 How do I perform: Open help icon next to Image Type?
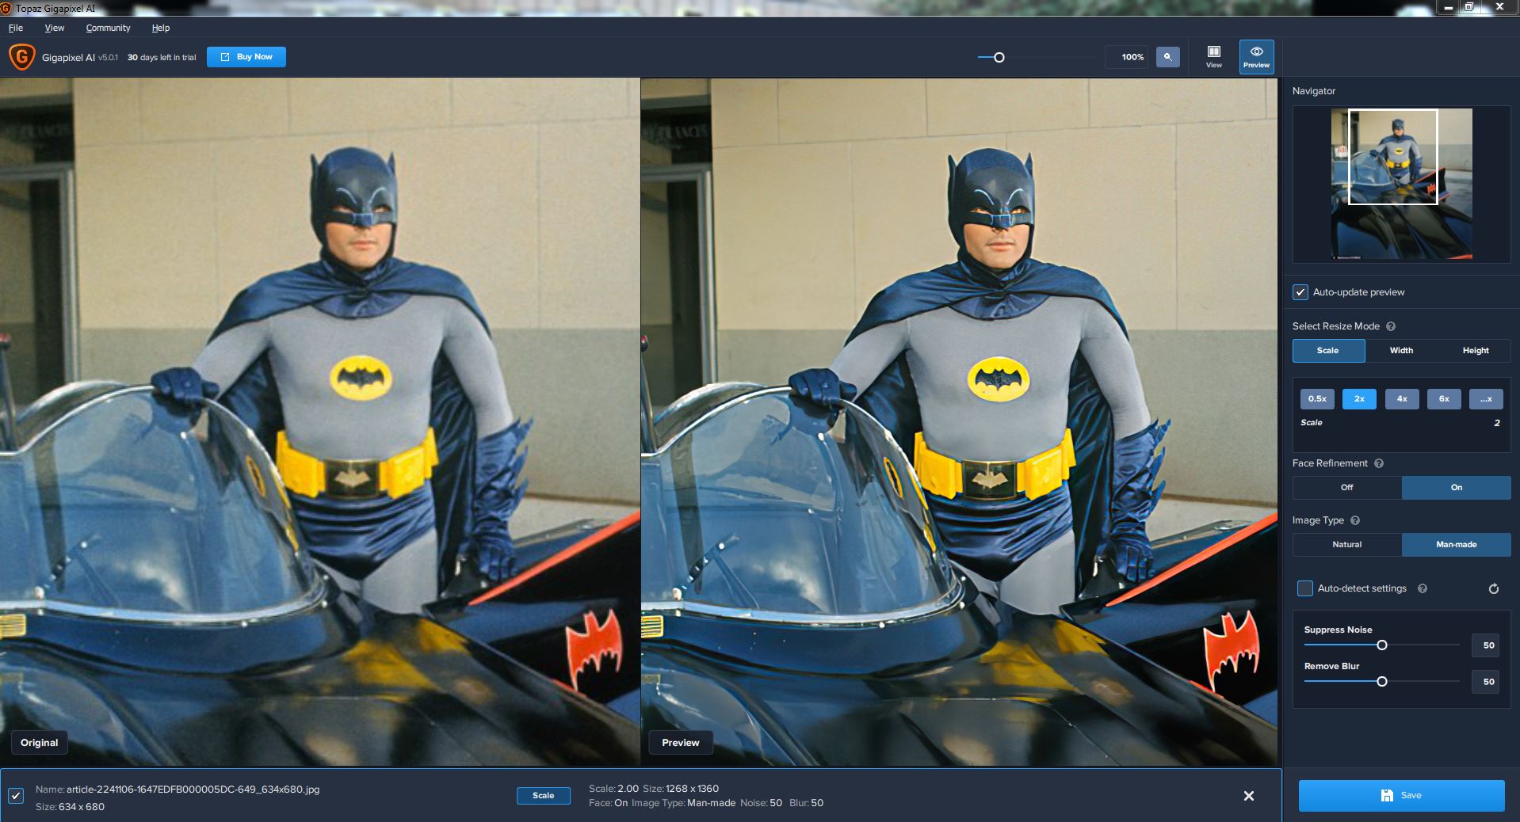[1355, 520]
